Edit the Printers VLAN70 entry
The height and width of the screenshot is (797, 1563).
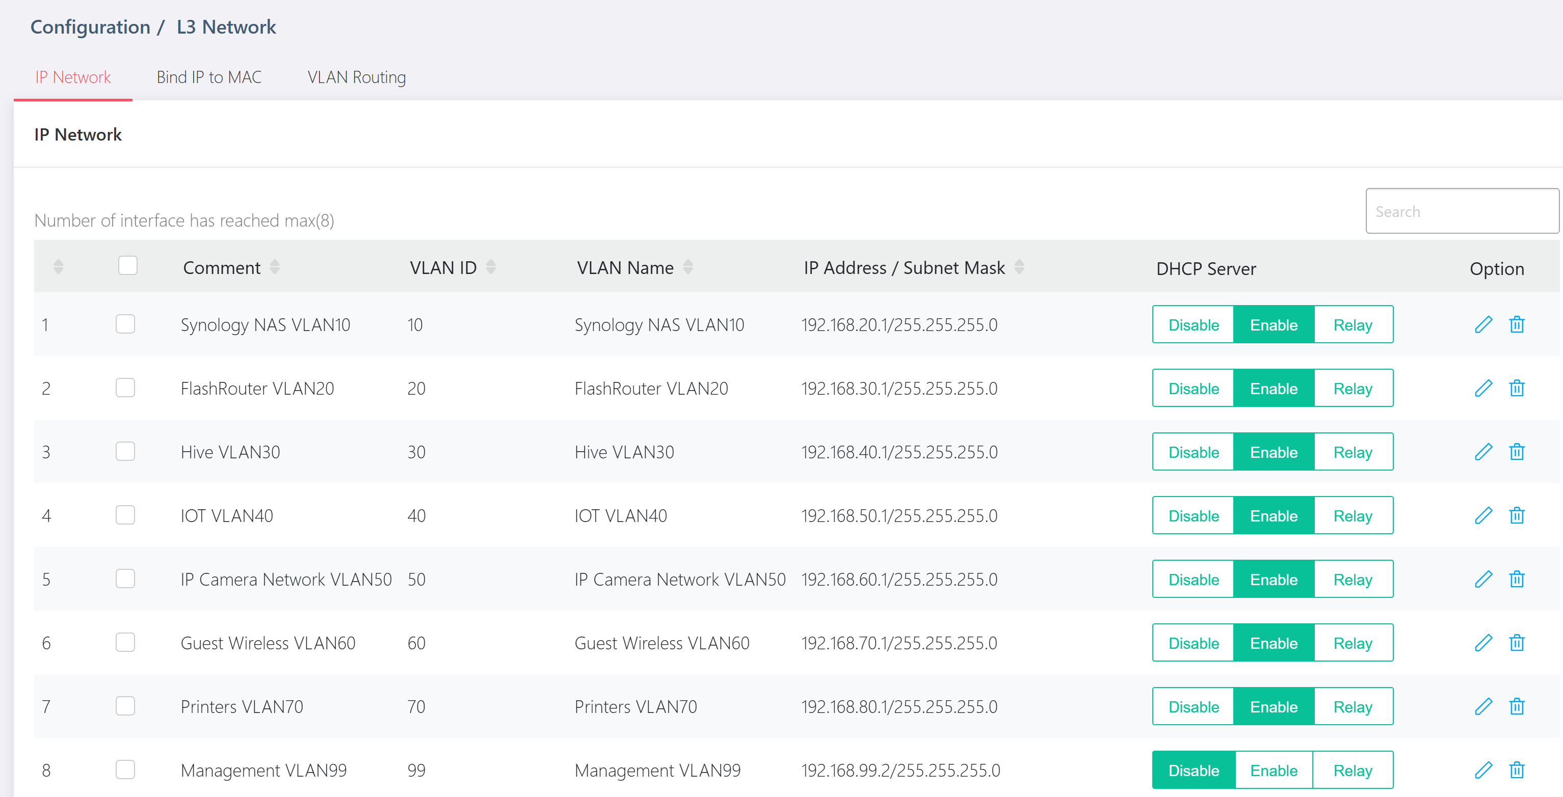coord(1483,707)
